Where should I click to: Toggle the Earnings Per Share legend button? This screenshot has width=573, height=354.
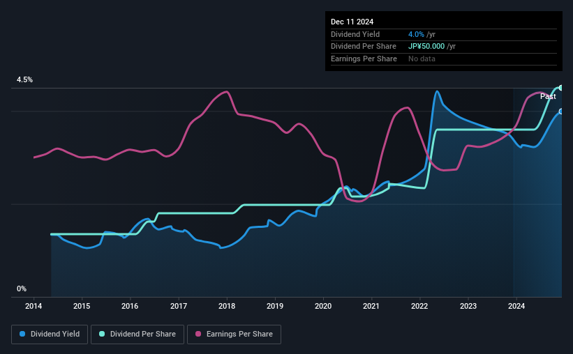click(x=234, y=334)
